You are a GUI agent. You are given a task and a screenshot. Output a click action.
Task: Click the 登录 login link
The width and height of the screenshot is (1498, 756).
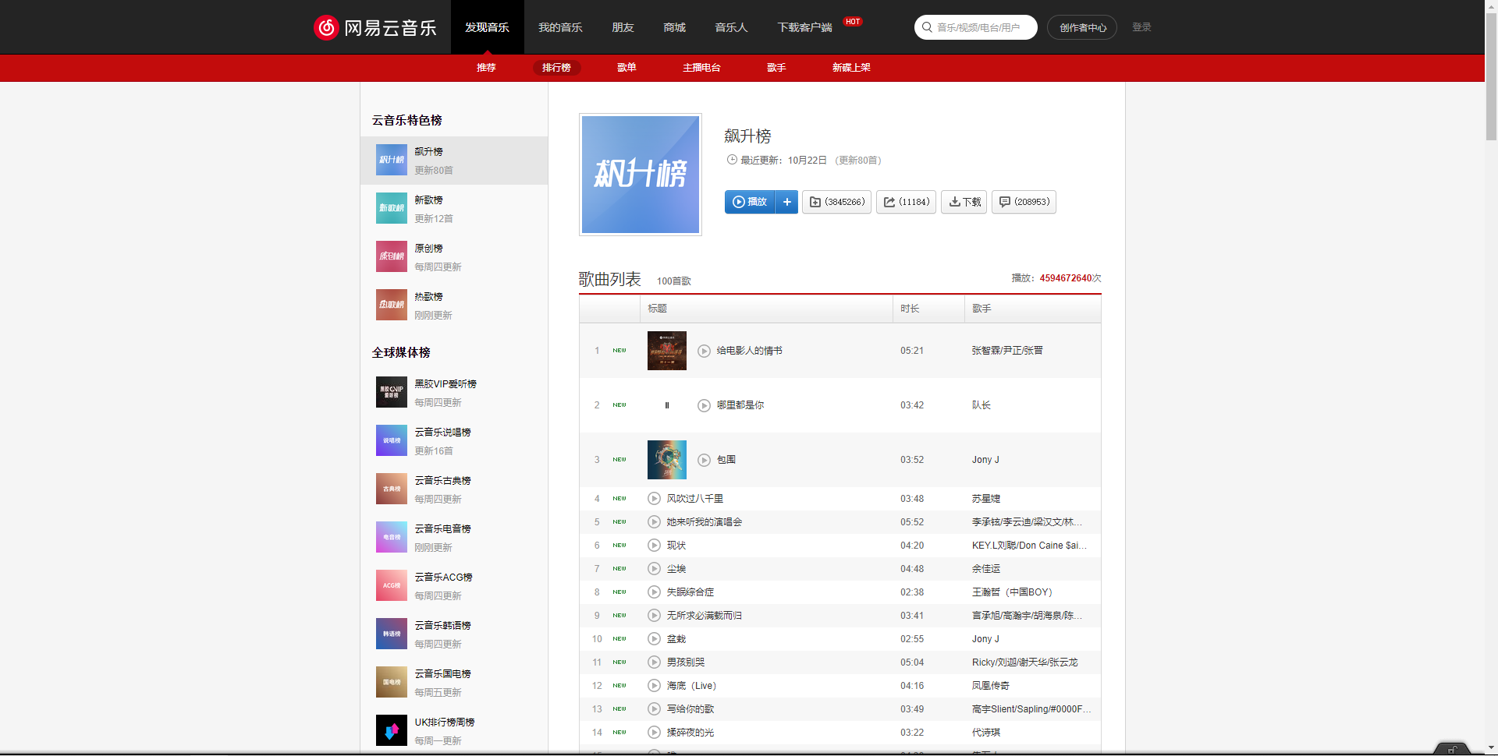click(1141, 27)
